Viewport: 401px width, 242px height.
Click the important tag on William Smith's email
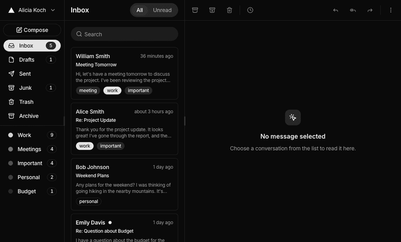click(x=139, y=90)
